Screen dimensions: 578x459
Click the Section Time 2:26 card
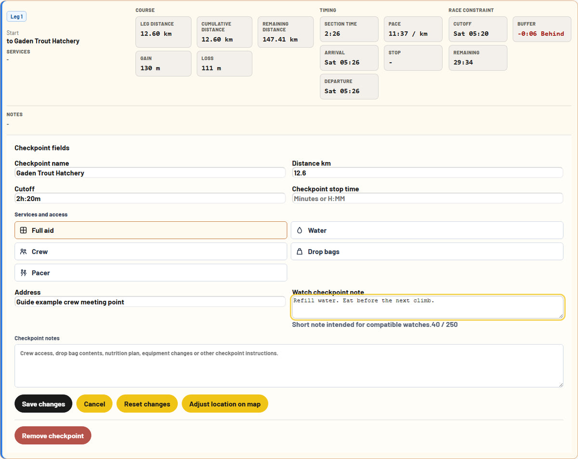[x=349, y=29]
